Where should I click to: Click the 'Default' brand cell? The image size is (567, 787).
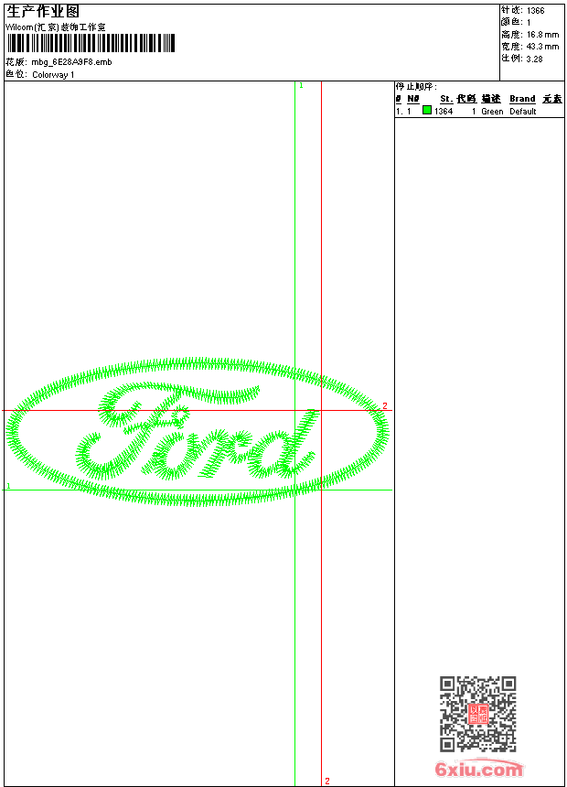pos(523,112)
